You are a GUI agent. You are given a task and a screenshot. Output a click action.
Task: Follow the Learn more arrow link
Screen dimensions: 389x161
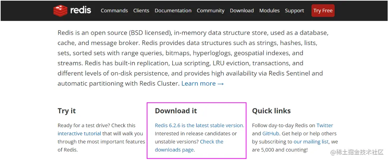[202, 83]
